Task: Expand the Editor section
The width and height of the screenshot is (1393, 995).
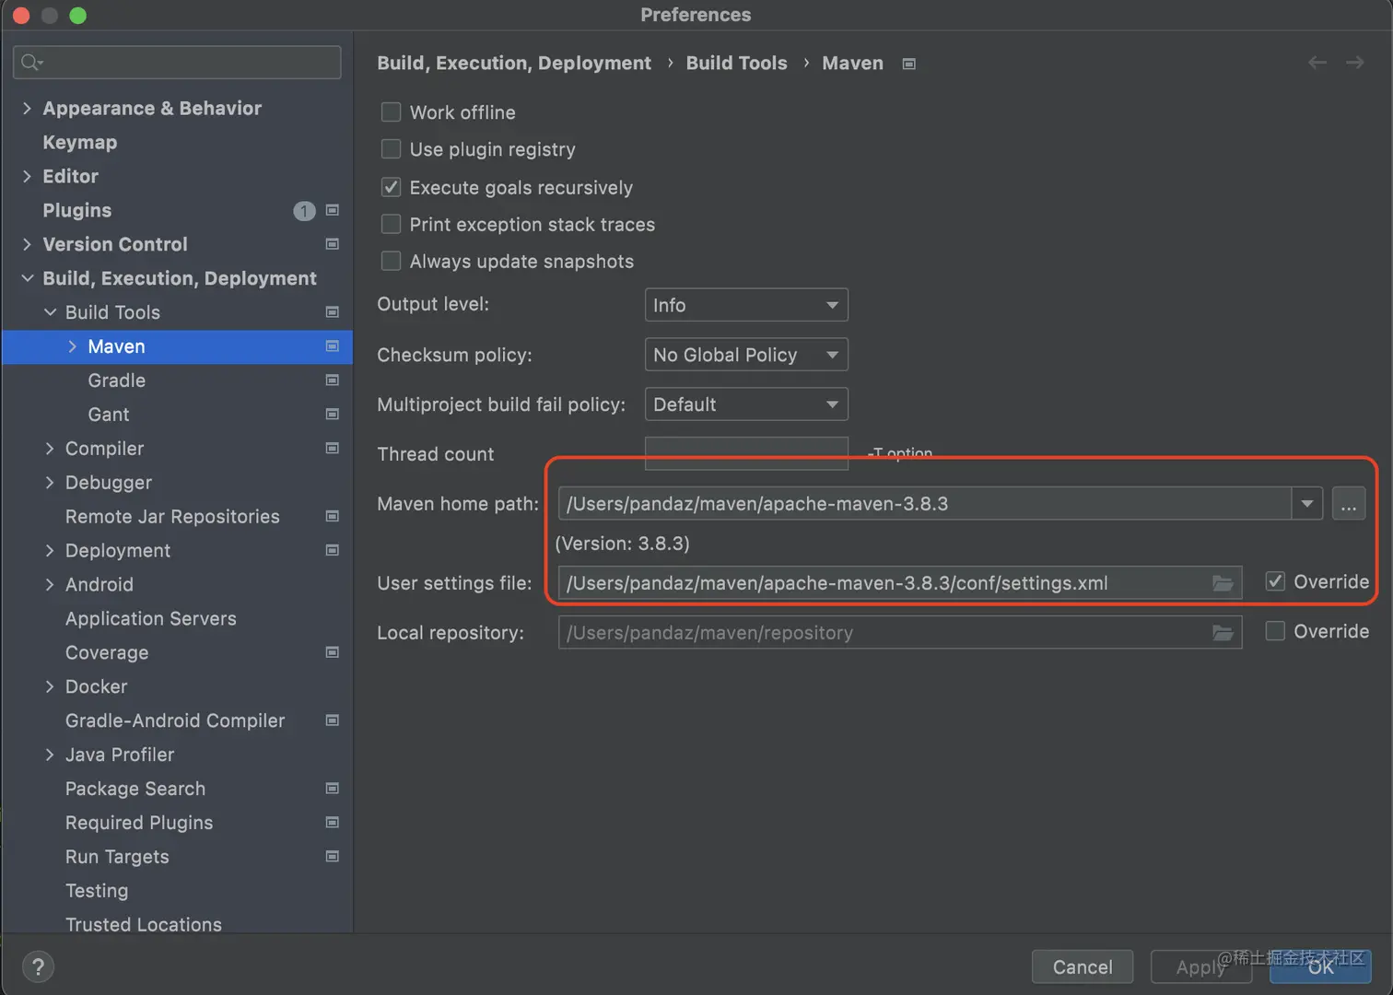Action: point(27,176)
